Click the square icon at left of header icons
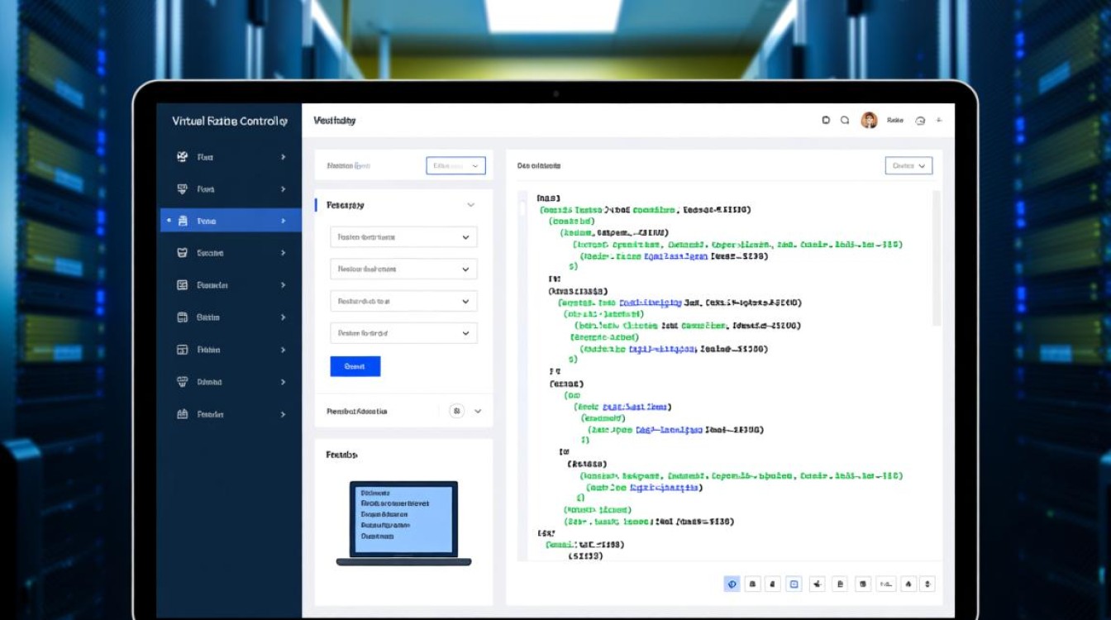The height and width of the screenshot is (620, 1111). (x=825, y=121)
